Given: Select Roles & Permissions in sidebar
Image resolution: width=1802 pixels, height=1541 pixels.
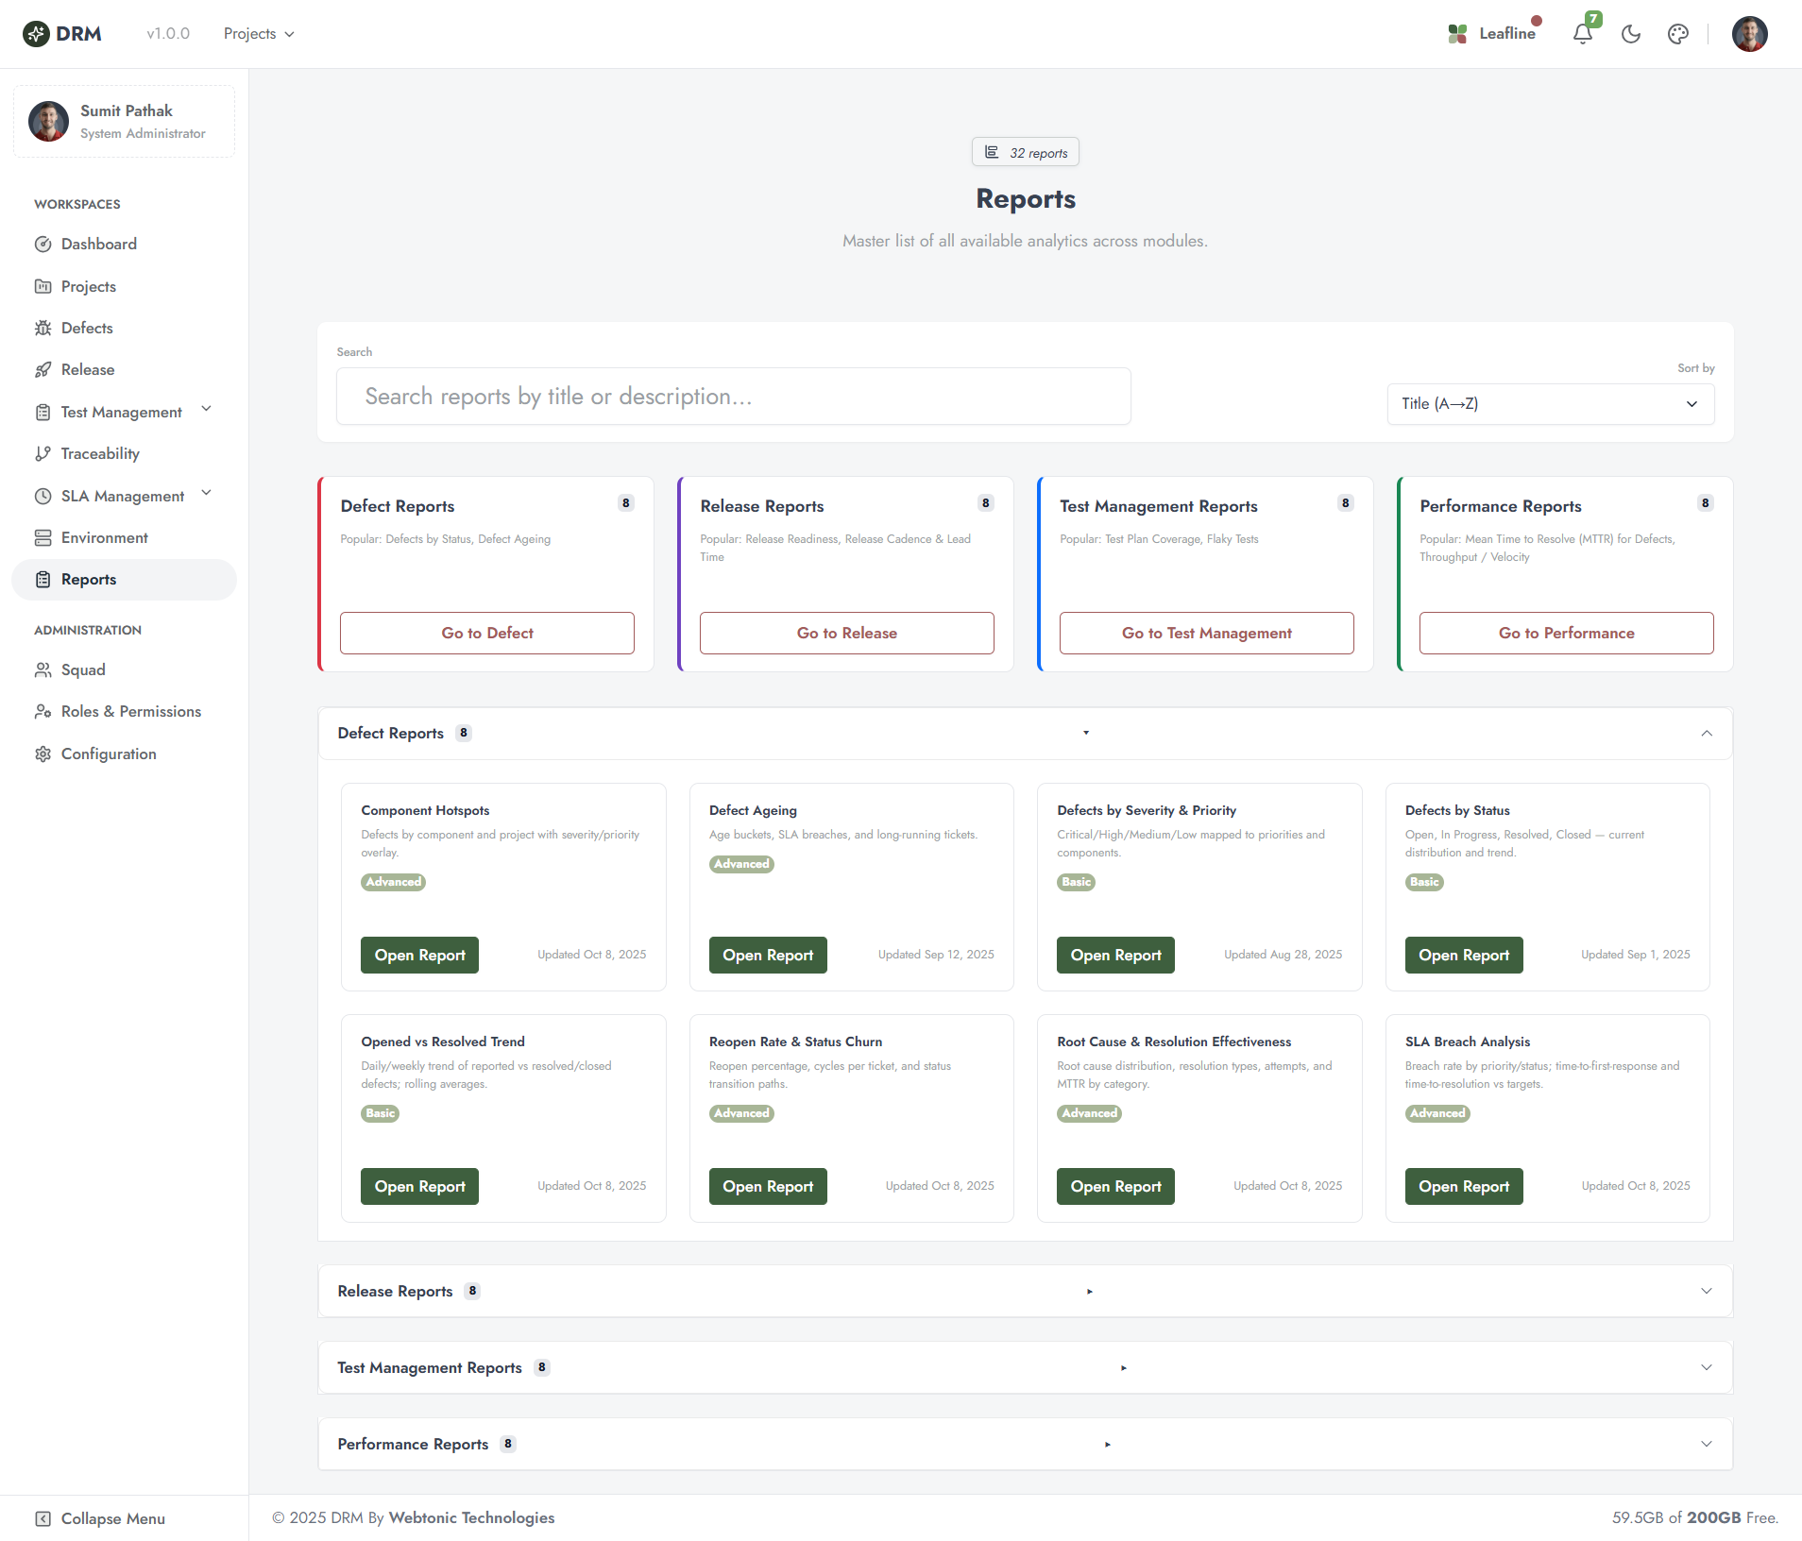Looking at the screenshot, I should (x=129, y=711).
